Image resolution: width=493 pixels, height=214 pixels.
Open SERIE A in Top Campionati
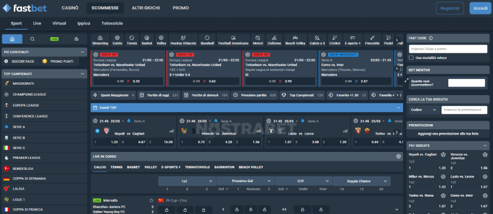coord(44,127)
